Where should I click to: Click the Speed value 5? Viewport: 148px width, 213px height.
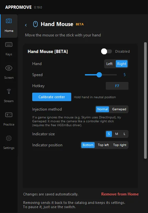pos(125,75)
